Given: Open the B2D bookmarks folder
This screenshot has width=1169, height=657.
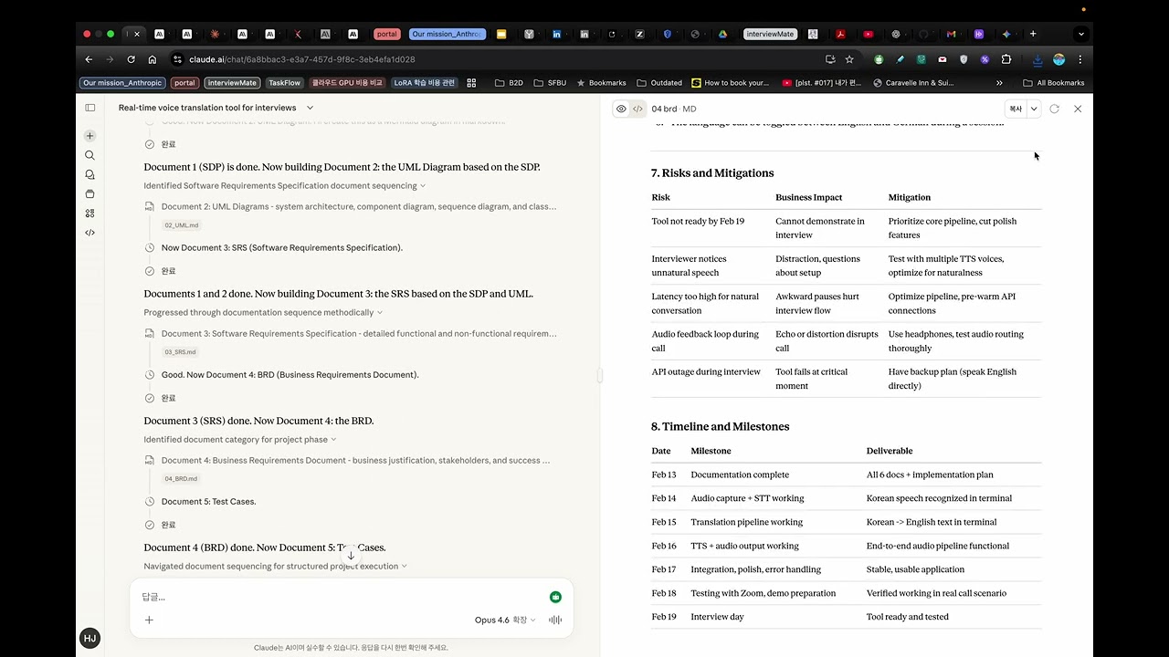Looking at the screenshot, I should [509, 83].
